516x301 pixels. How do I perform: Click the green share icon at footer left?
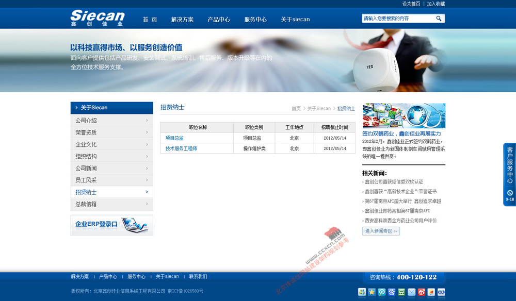click(362, 292)
